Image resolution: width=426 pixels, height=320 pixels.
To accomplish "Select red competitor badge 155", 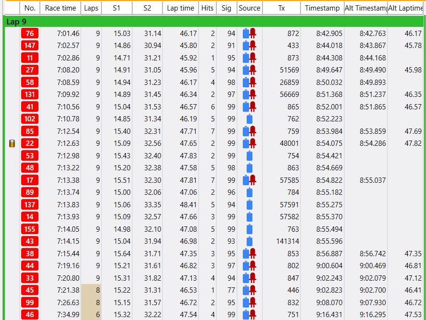I will coord(30,229).
